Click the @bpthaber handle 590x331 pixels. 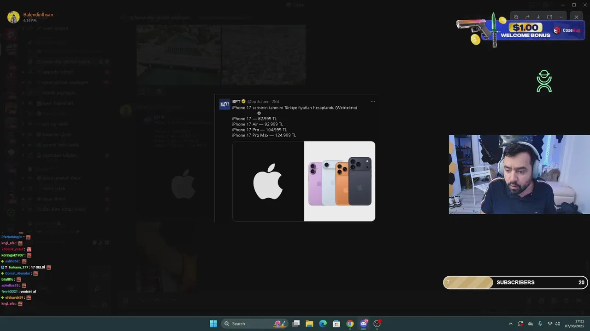point(258,102)
